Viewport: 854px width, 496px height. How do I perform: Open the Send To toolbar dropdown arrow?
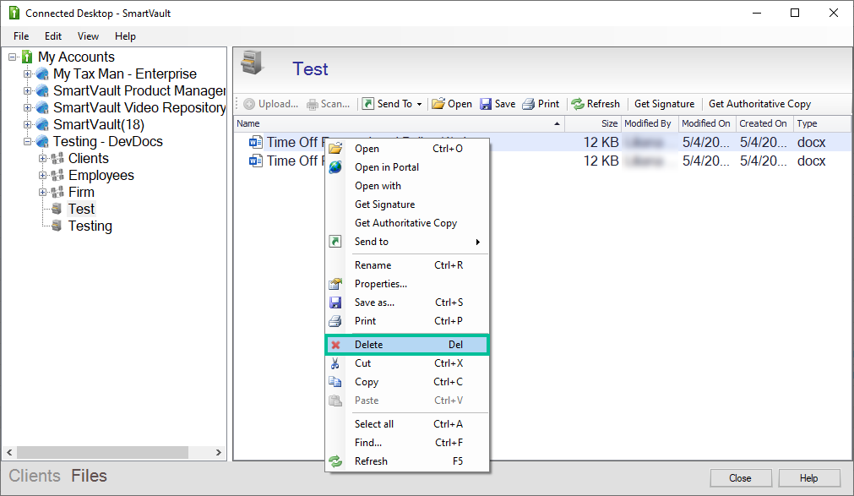click(x=419, y=104)
